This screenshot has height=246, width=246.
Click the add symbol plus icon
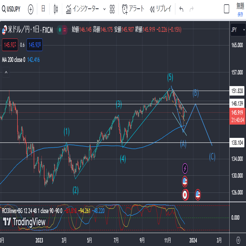tap(30, 9)
